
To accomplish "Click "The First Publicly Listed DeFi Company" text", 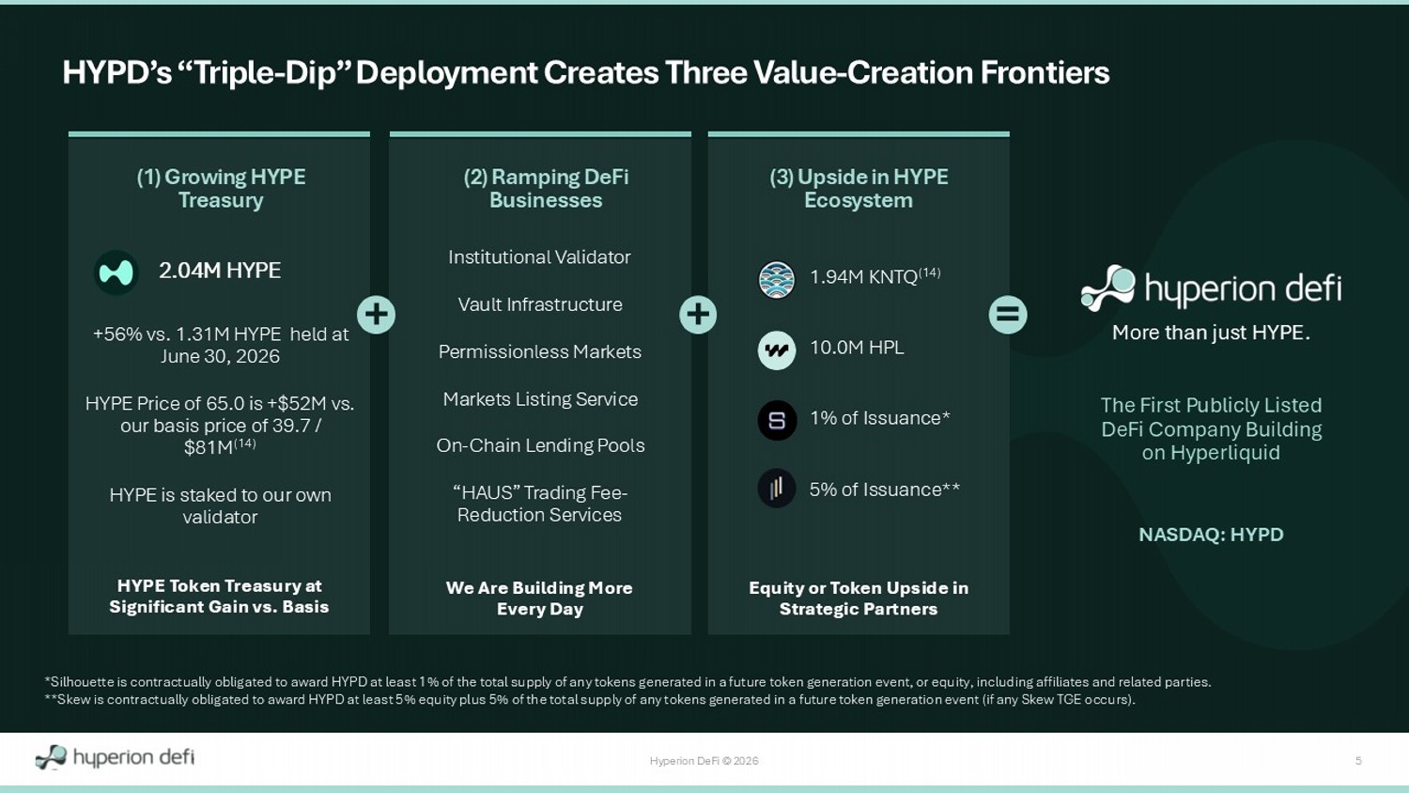I will click(x=1211, y=428).
